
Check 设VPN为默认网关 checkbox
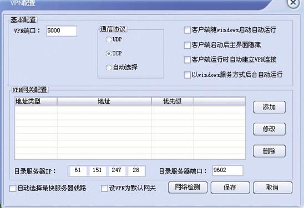point(104,188)
